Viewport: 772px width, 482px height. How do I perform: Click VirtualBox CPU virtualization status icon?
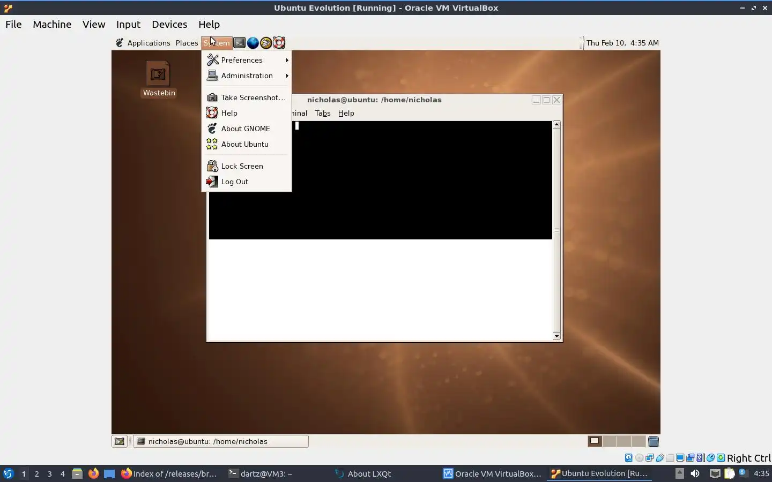(x=700, y=458)
